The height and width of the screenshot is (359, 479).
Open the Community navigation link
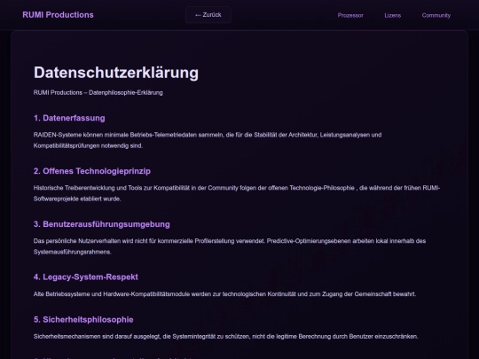pos(436,15)
